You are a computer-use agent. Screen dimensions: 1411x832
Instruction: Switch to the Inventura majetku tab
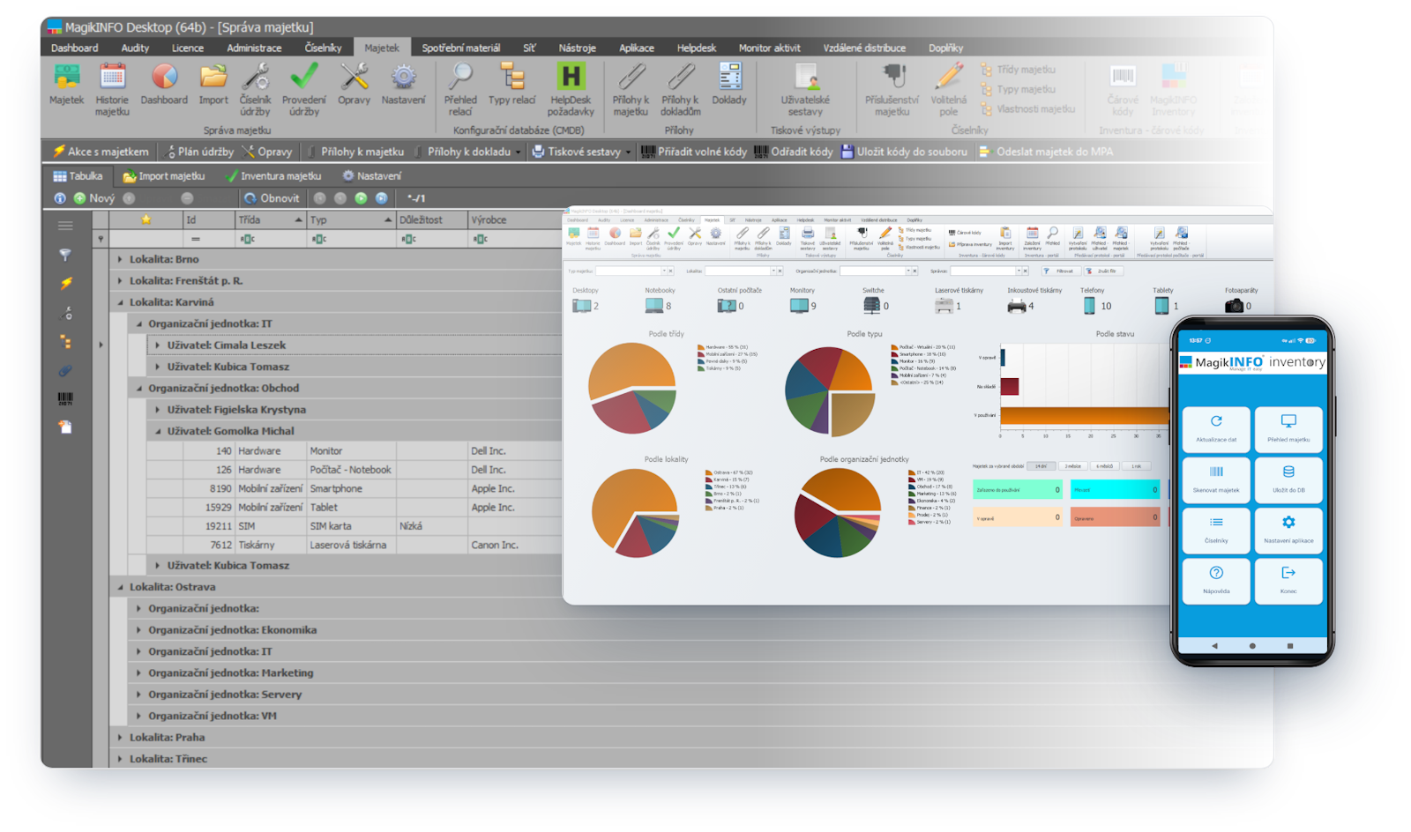[x=273, y=176]
